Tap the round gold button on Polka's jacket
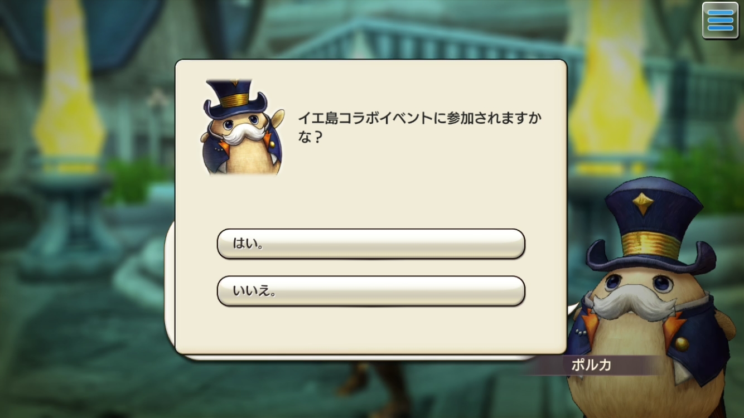This screenshot has width=744, height=418. [x=682, y=343]
